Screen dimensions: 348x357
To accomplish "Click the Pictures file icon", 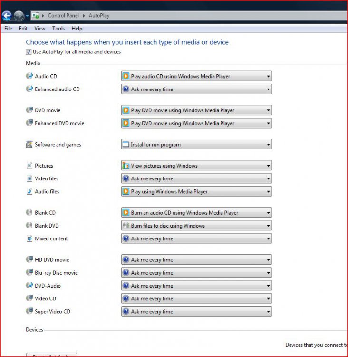I will tap(29, 165).
